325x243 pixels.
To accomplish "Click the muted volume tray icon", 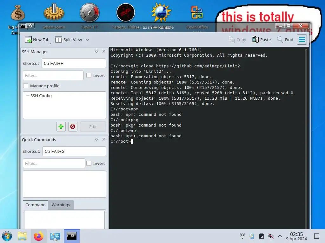I will click(x=271, y=236).
